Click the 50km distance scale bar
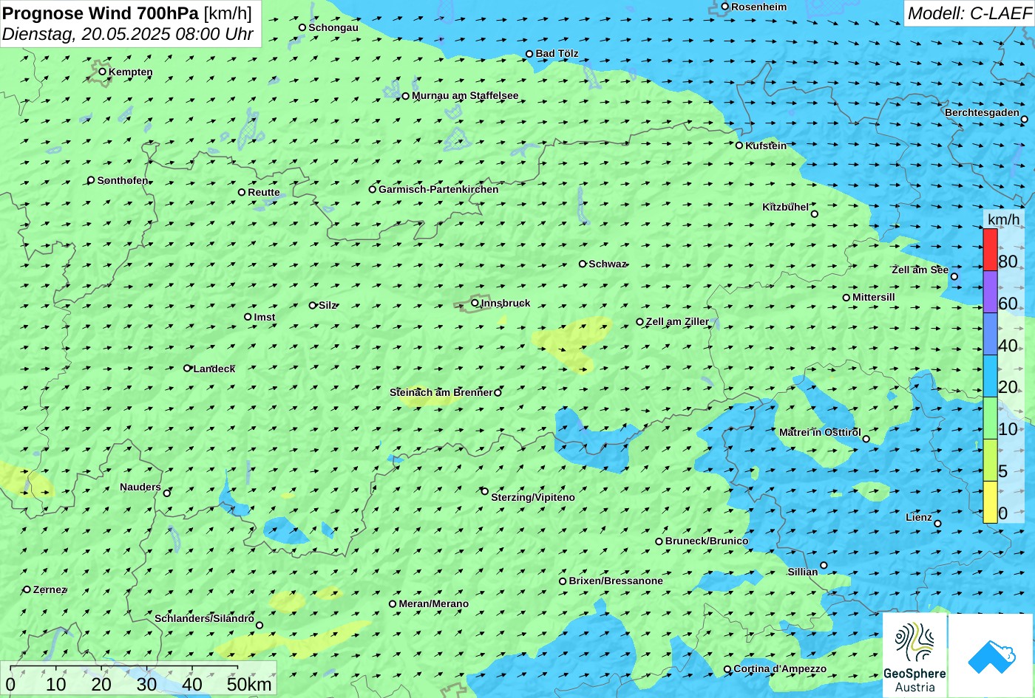This screenshot has width=1035, height=698. click(138, 678)
